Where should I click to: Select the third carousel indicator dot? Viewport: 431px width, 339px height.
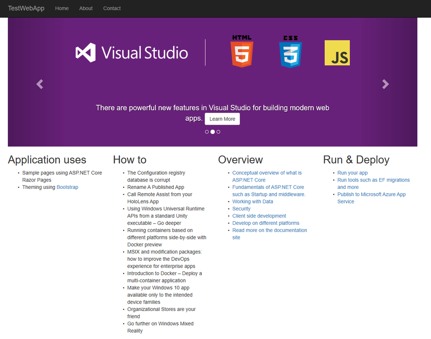click(x=218, y=132)
